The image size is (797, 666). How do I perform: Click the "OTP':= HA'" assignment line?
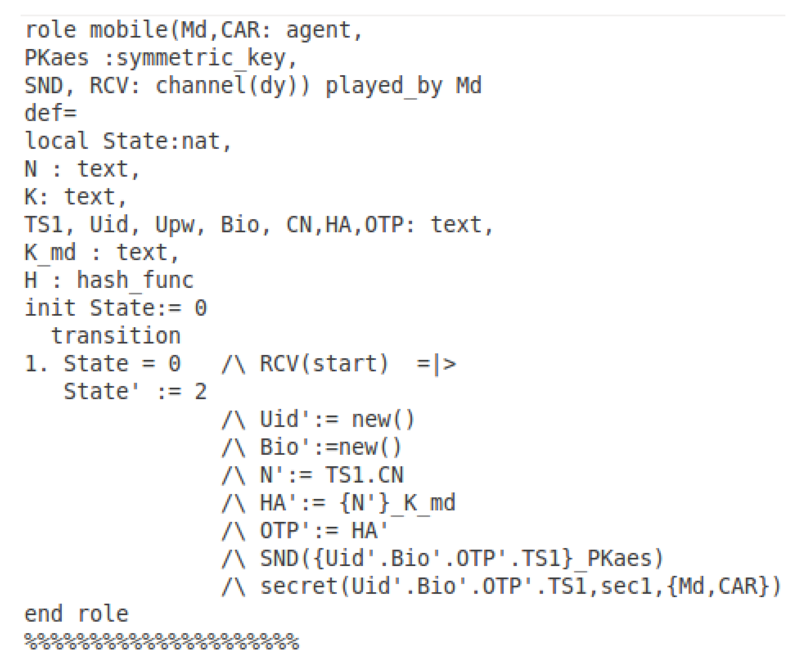pyautogui.click(x=324, y=530)
